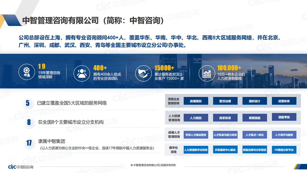Click the HR数据分析平台 link
The image size is (307, 173).
[284, 149]
